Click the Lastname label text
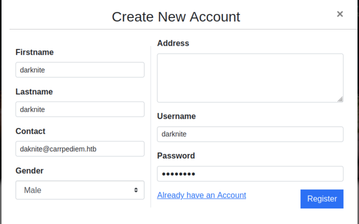Viewport: 359px width, 224px height. 34,92
